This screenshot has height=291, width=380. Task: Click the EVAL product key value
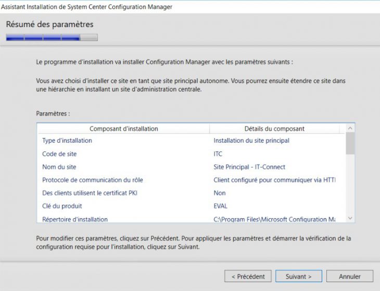pos(221,206)
